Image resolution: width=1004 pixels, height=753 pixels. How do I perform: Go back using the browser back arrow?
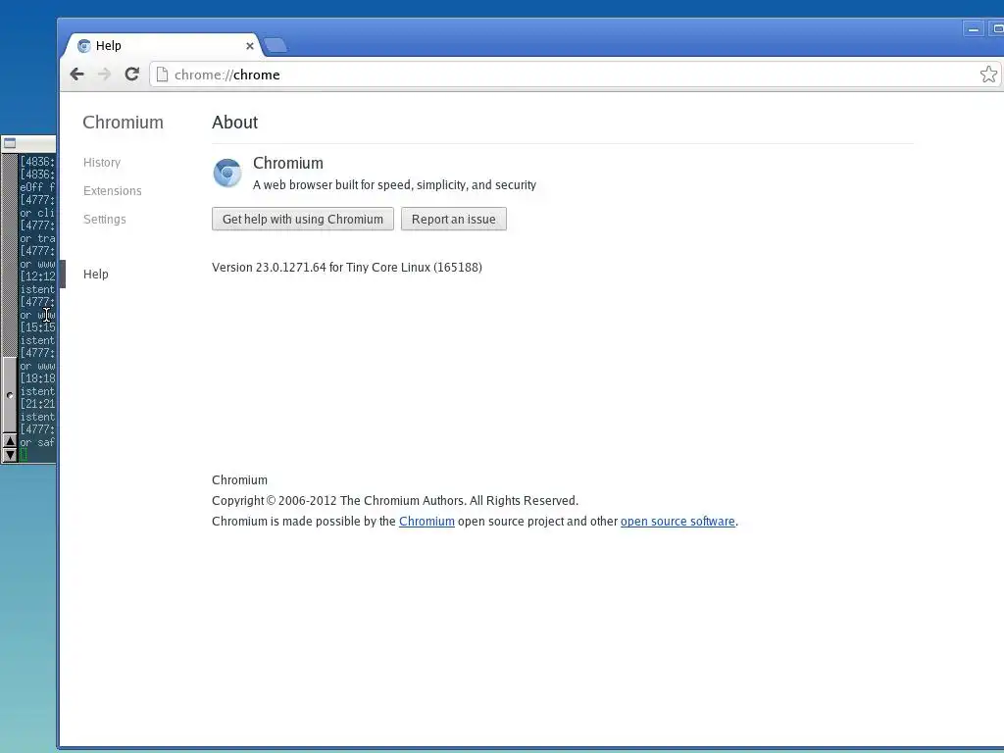[76, 75]
